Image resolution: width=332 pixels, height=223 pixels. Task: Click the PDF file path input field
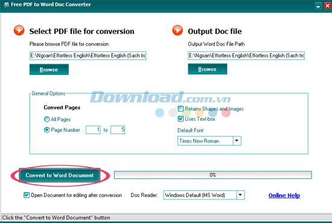click(x=88, y=56)
